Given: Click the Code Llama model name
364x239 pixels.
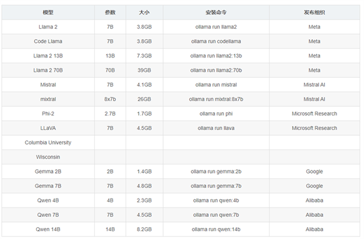Looking at the screenshot, I should tap(48, 41).
